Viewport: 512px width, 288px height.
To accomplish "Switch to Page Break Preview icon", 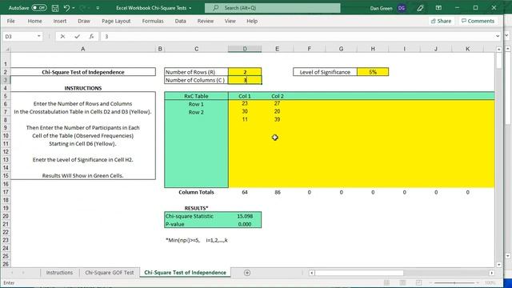I will click(x=418, y=282).
